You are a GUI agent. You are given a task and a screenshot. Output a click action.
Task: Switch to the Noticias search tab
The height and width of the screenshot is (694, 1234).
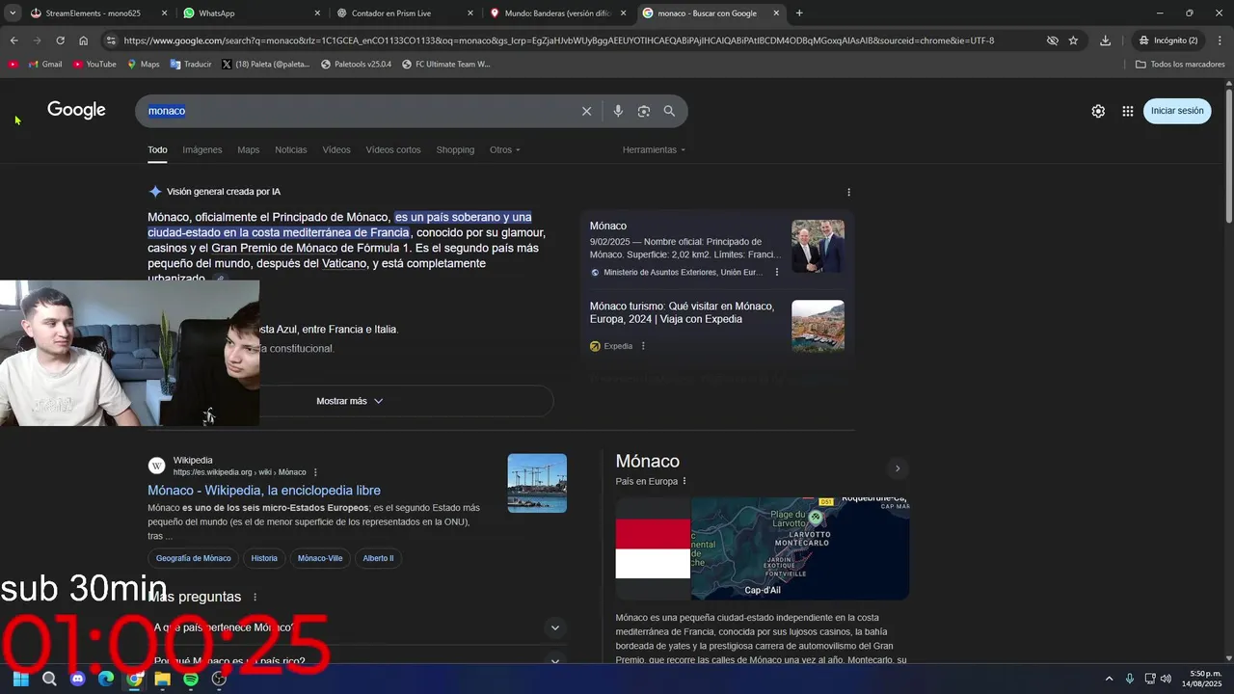coord(291,150)
